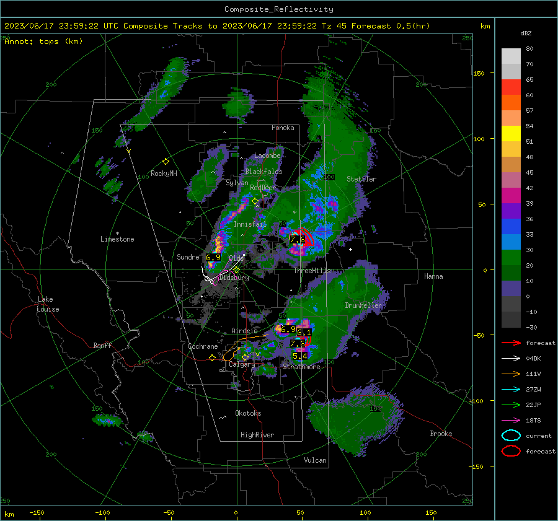Click the yellow diamond marker near RedDeer
558x521 pixels.
pyautogui.click(x=255, y=201)
